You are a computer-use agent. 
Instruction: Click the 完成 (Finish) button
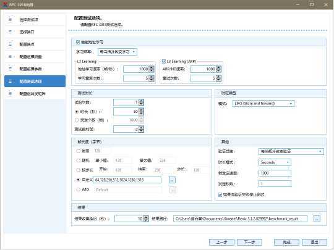[x=286, y=242]
